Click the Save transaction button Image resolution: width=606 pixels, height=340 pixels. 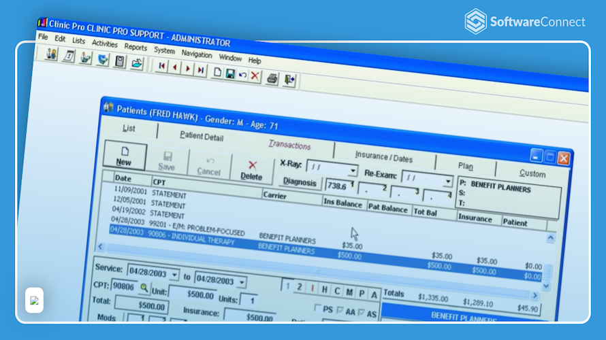point(167,161)
